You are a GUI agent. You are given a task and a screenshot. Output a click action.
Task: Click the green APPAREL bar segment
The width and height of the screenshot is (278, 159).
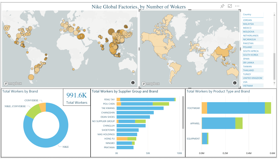(x=239, y=123)
